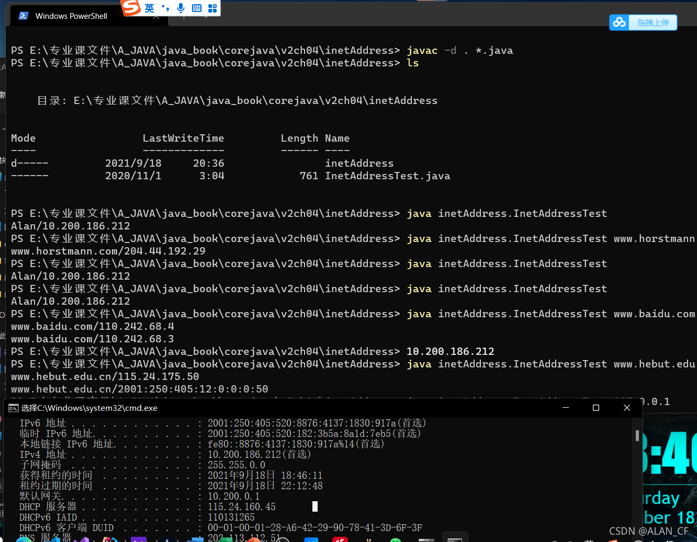The width and height of the screenshot is (697, 542).
Task: Close the cmd.exe window
Action: [x=627, y=408]
